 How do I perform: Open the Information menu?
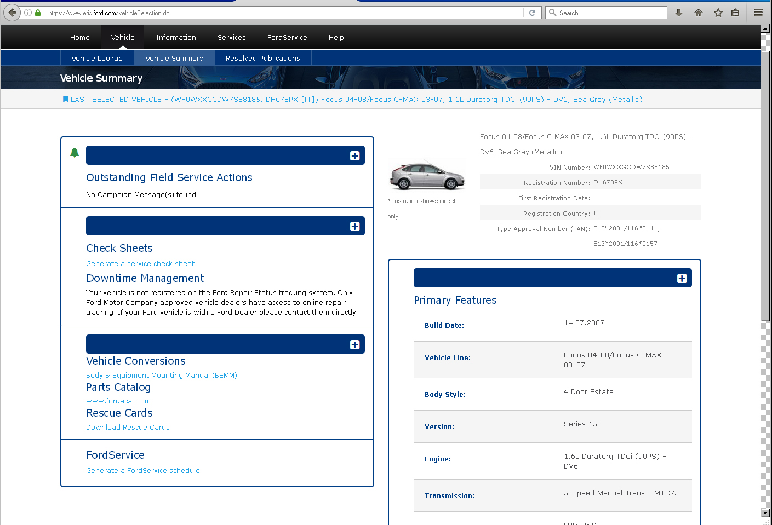pyautogui.click(x=176, y=38)
